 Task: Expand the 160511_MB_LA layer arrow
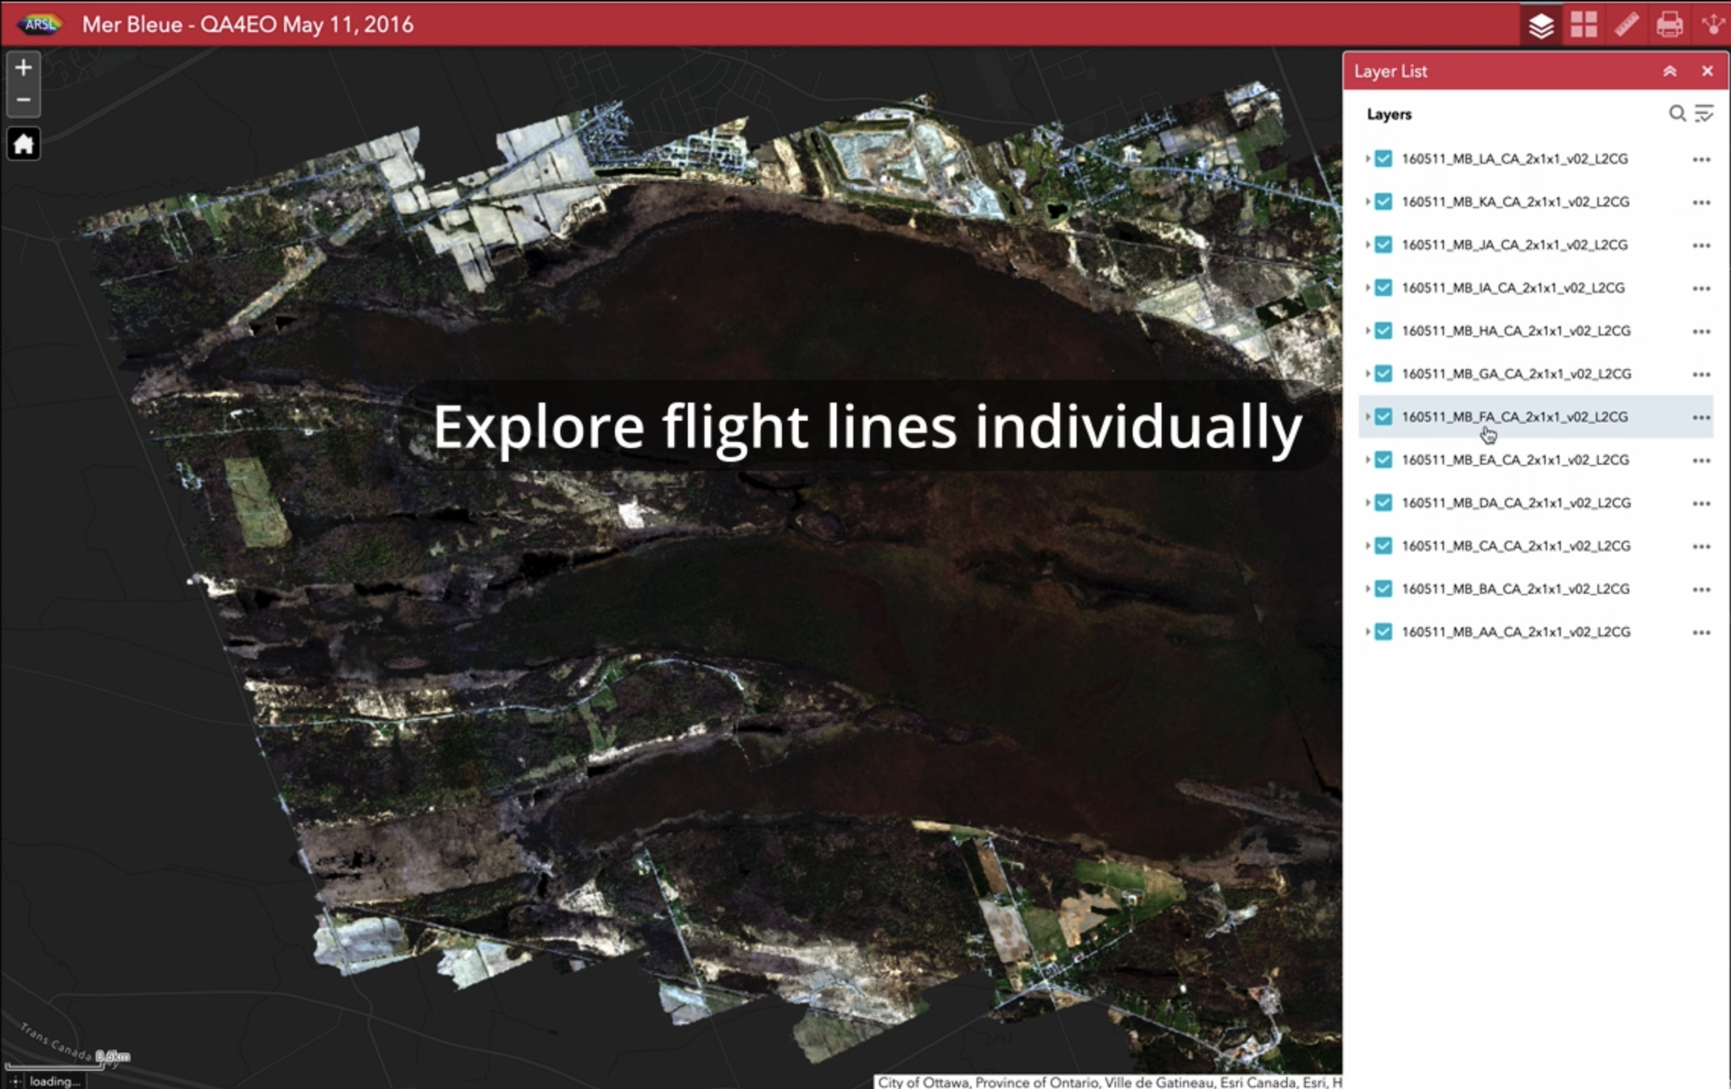point(1367,159)
